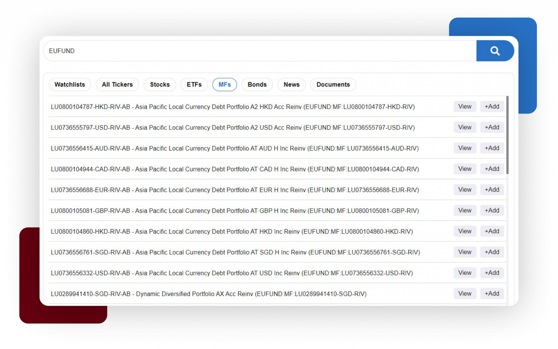Switch to the News tab
This screenshot has width=558, height=349.
point(292,84)
